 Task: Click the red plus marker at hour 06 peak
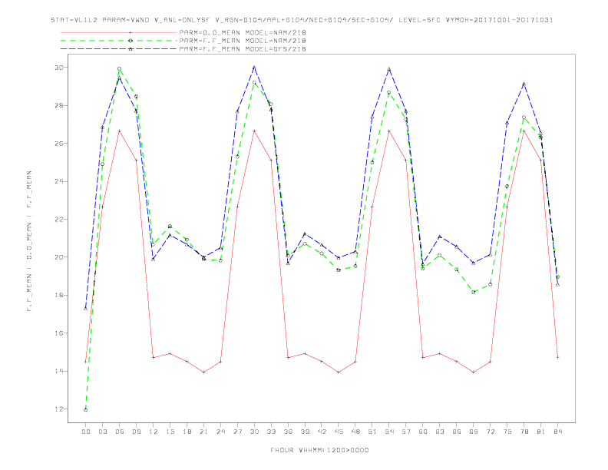[120, 131]
